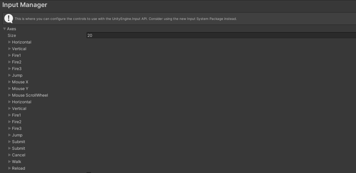Expand the Fire1 axis listed above Mouse X
The image size is (356, 173).
coord(10,55)
